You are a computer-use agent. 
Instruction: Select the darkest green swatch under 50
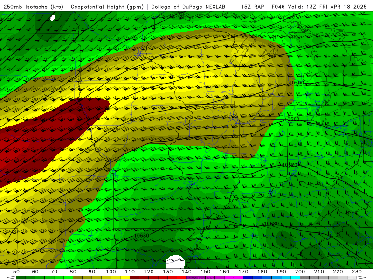[21, 278]
